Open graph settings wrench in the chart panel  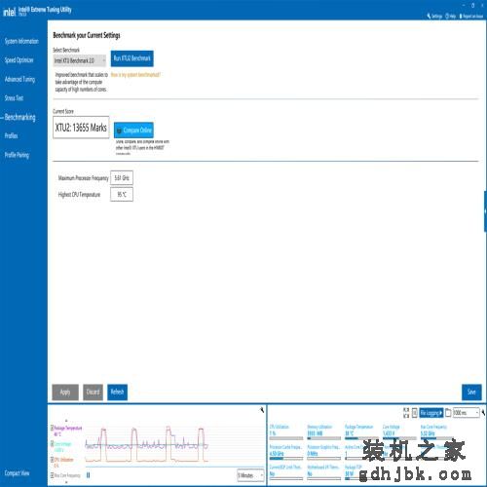pos(262,410)
